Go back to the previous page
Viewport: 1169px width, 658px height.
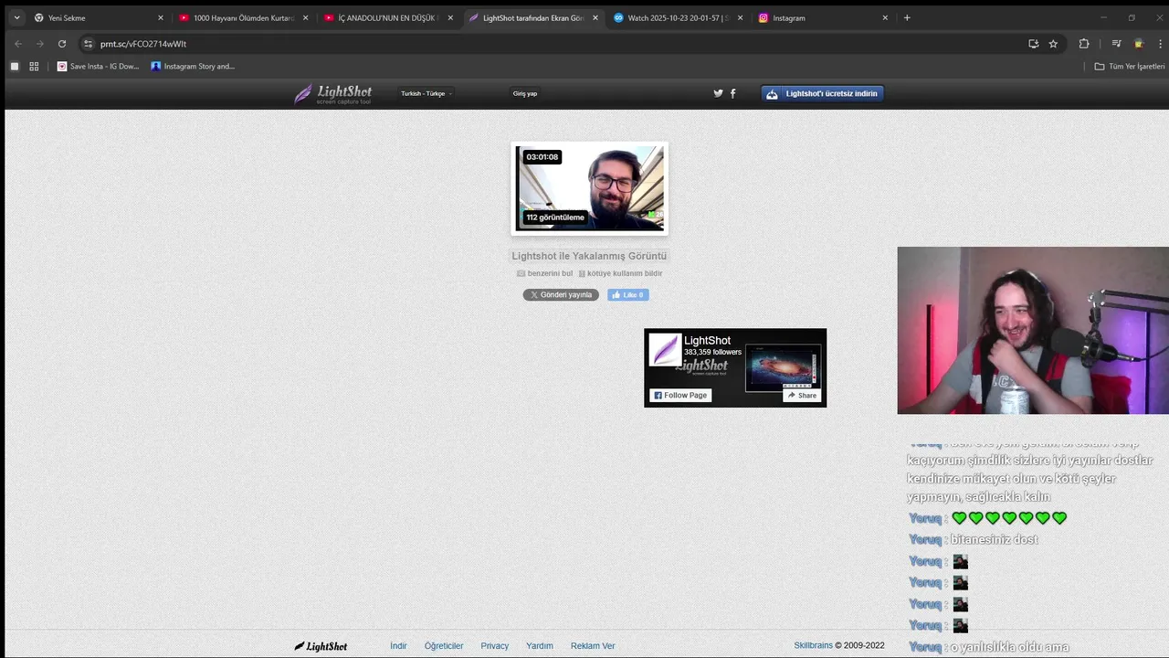18,43
